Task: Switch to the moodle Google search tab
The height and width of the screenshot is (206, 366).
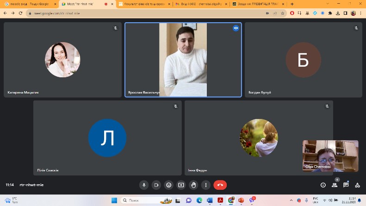Action: 30,4
